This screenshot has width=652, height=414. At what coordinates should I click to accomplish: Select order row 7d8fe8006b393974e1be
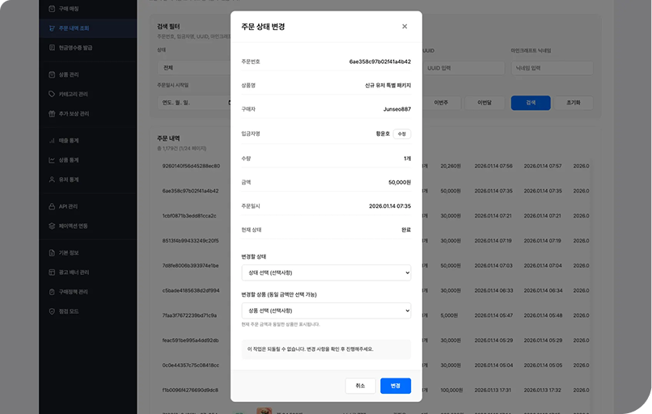190,265
